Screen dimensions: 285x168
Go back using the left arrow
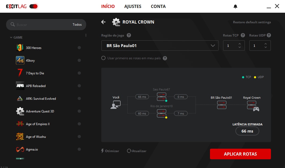point(103,22)
